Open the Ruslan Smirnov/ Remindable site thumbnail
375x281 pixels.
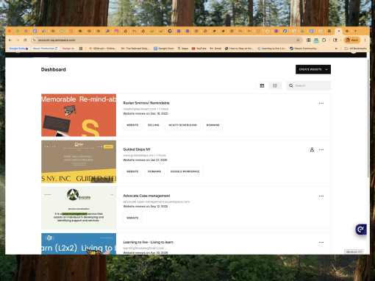[79, 115]
